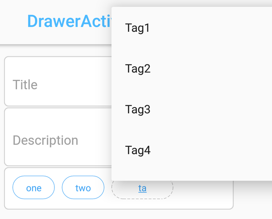The height and width of the screenshot is (219, 272).
Task: Click the underlined "ta" text
Action: (142, 188)
